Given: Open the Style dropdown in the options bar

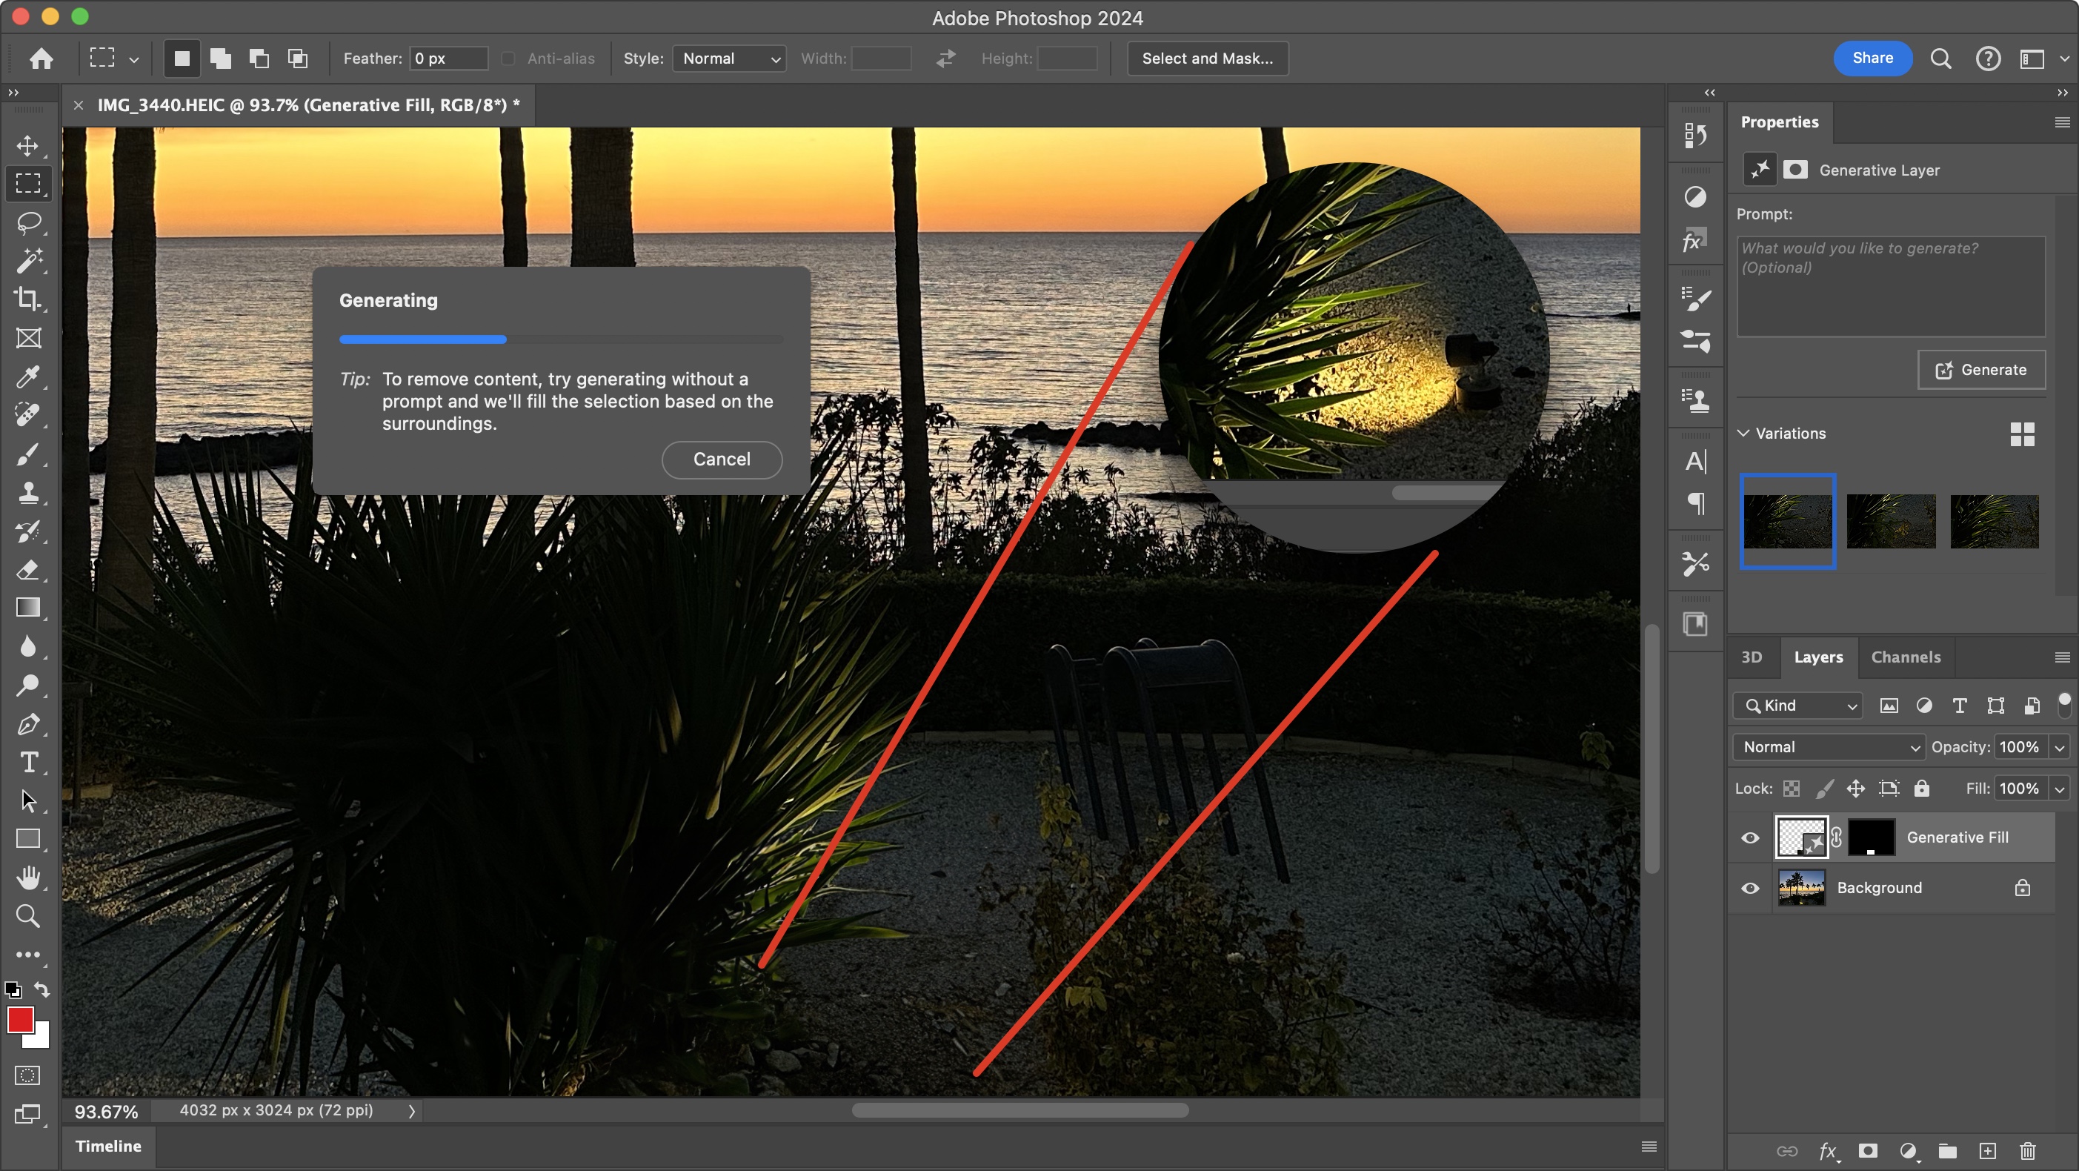Looking at the screenshot, I should 728,58.
